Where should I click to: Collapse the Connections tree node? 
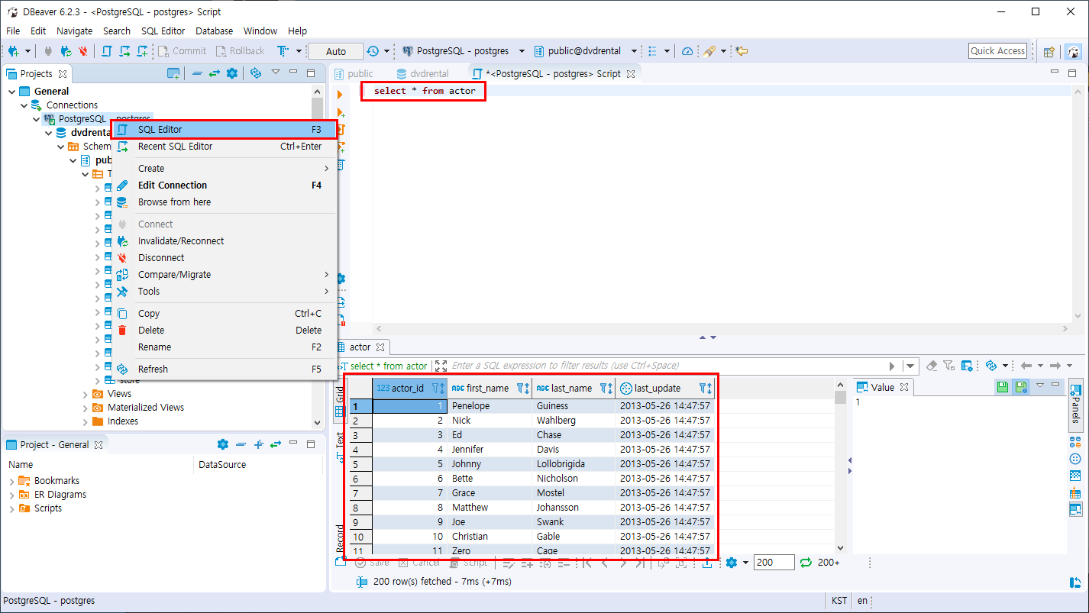pos(24,105)
